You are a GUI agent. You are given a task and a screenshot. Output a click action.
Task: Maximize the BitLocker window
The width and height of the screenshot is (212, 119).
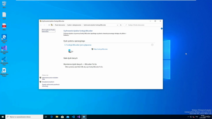pyautogui.click(x=155, y=21)
